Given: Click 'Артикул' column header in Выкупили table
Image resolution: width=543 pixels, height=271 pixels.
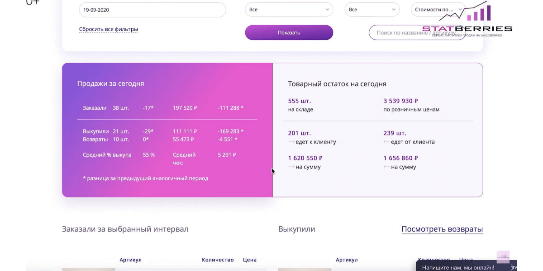Looking at the screenshot, I should coord(347,260).
